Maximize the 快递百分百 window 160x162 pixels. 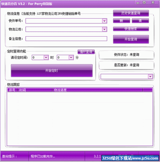pos(144,3)
